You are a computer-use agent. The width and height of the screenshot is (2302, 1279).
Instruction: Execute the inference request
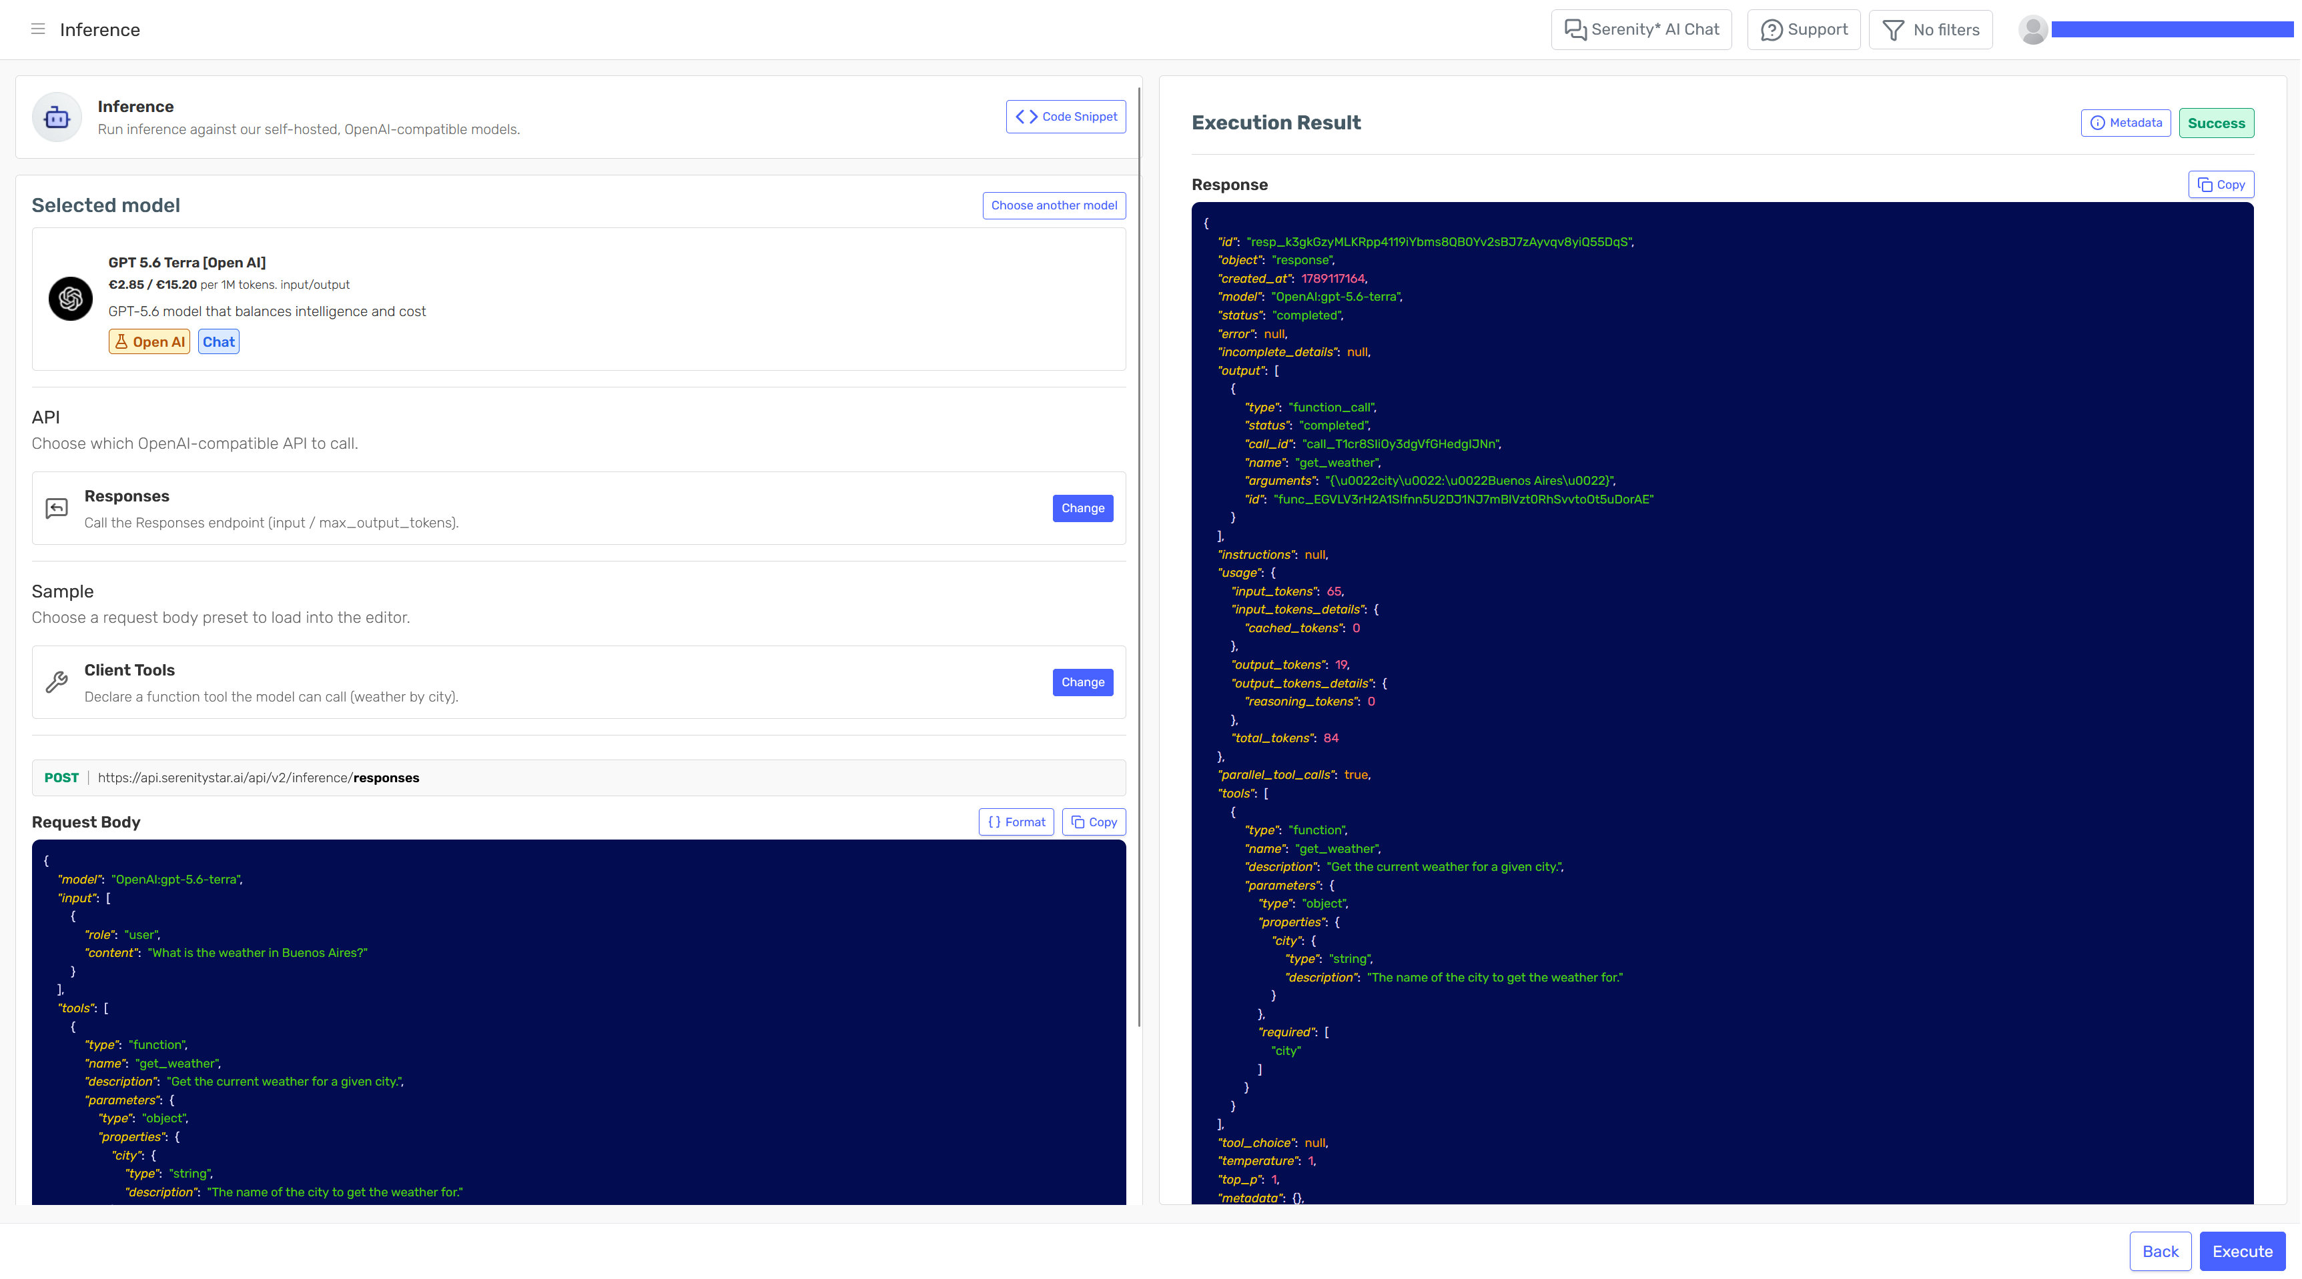[2241, 1251]
